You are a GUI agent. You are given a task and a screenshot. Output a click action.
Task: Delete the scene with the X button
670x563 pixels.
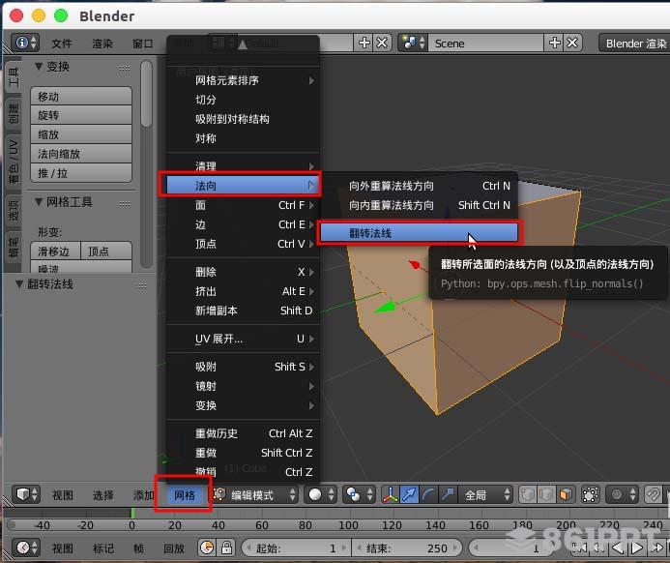(x=572, y=43)
